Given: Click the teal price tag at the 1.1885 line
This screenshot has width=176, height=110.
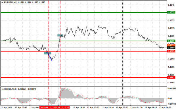Looking at the screenshot, I should (x=48, y=53).
